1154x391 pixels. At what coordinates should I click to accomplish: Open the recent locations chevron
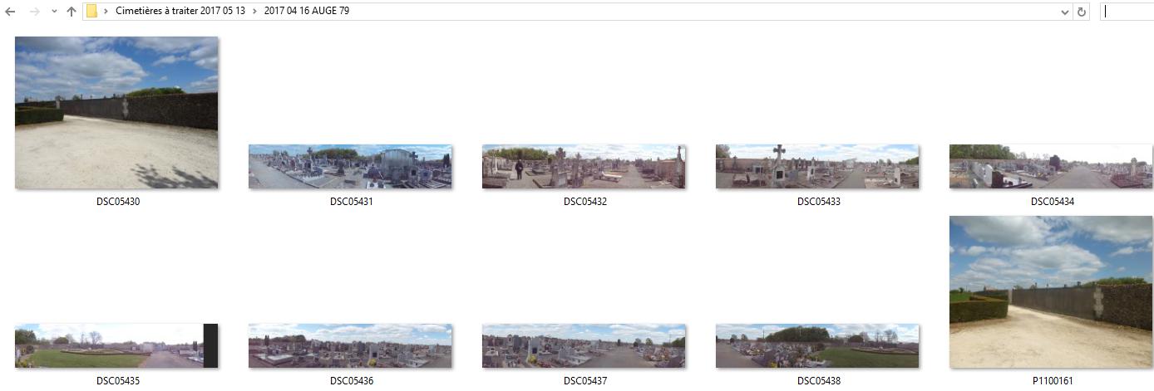point(54,12)
